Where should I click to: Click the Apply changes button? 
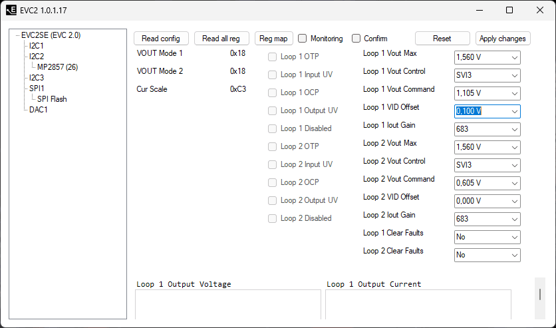point(503,39)
